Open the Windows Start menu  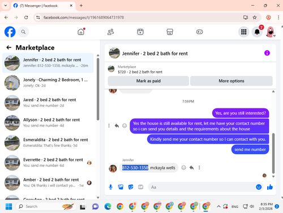tap(8, 206)
